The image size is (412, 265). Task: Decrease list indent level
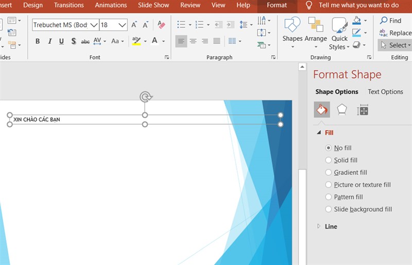coord(219,25)
